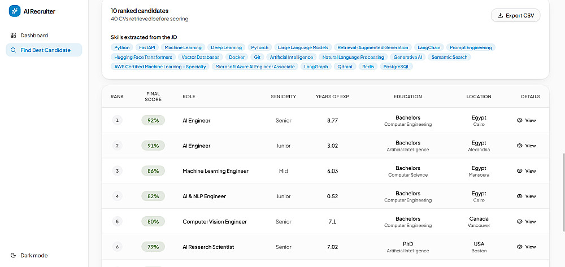
Task: Select Find Best Candidate in sidebar
Action: click(x=44, y=50)
